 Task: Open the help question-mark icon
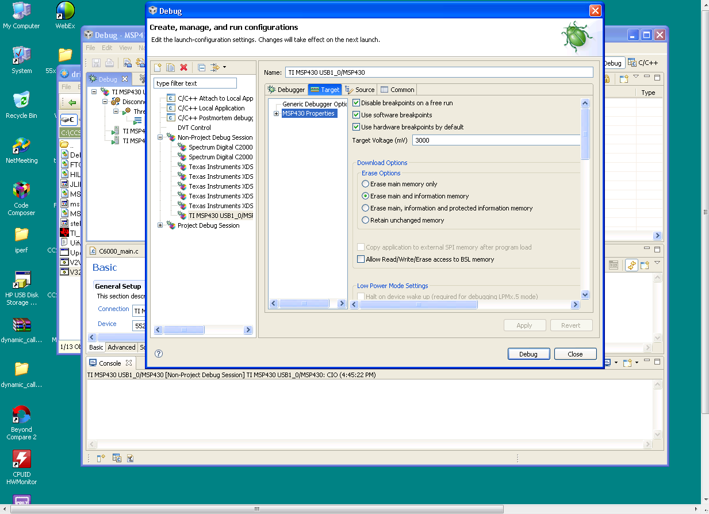[x=158, y=354]
